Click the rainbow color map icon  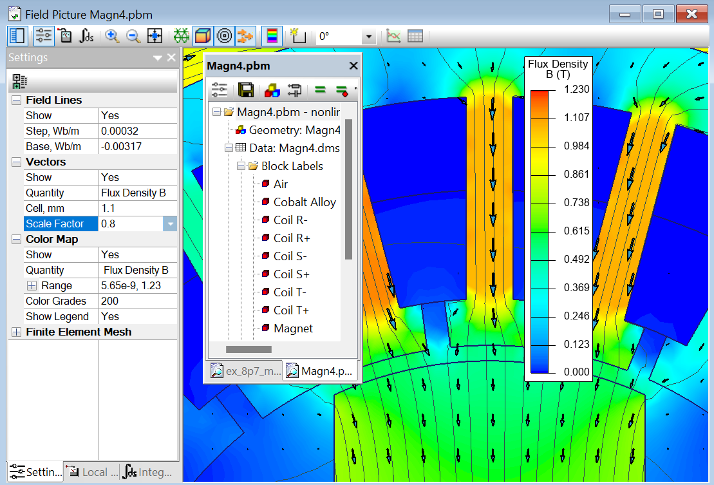[x=272, y=36]
